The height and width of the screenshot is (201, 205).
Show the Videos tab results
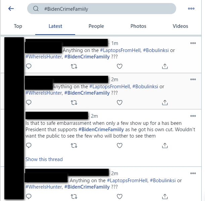tap(180, 26)
